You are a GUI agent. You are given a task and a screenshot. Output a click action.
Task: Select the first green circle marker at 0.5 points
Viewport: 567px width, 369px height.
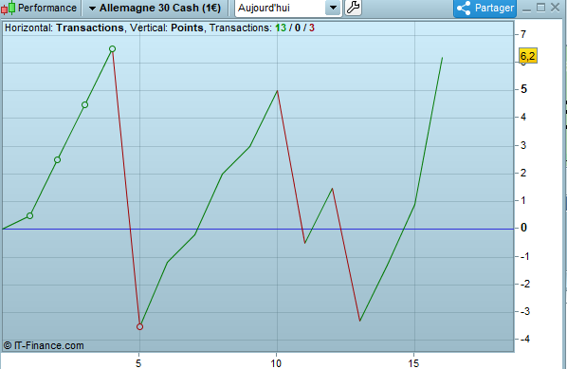[30, 215]
